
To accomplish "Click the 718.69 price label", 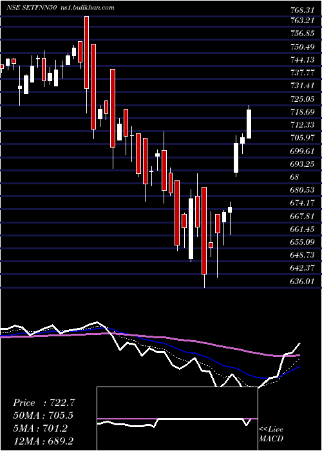I will pos(301,112).
